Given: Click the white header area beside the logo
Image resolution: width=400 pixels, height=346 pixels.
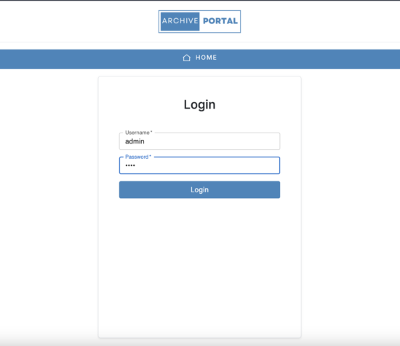Looking at the screenshot, I should click(x=76, y=21).
